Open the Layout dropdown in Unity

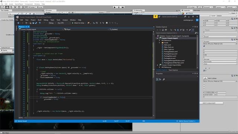pyautogui.click(x=231, y=7)
